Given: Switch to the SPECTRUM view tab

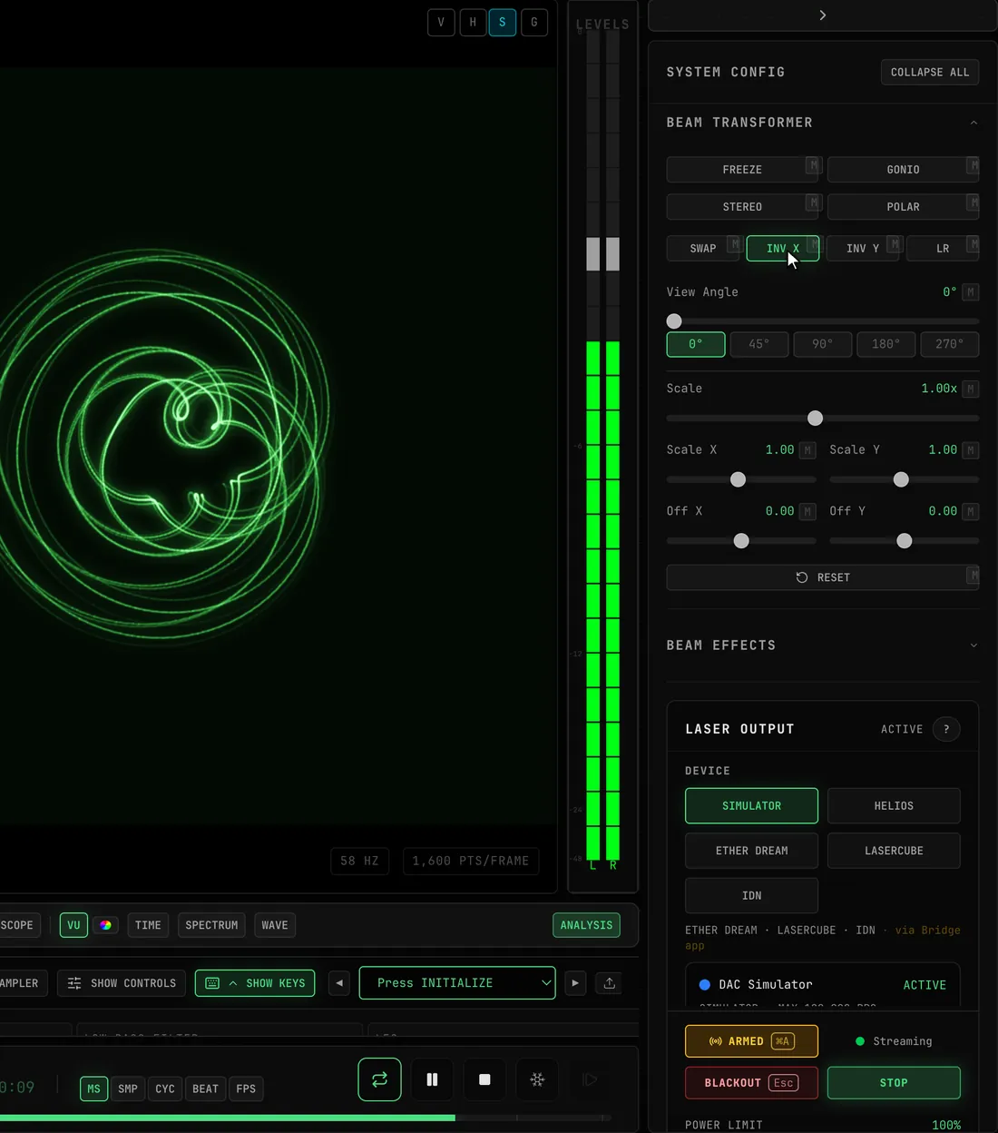Looking at the screenshot, I should pos(211,925).
